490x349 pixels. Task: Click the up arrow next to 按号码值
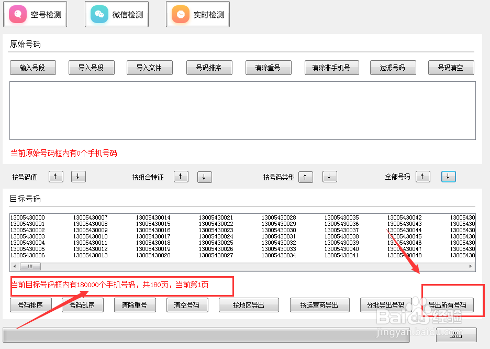(x=55, y=177)
